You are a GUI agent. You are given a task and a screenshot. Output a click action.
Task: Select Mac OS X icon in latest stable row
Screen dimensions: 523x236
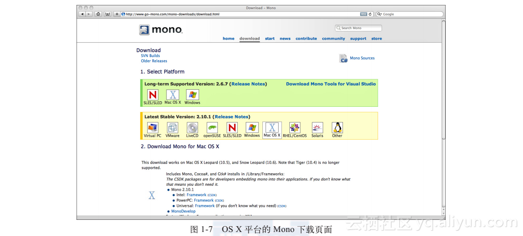pyautogui.click(x=272, y=127)
